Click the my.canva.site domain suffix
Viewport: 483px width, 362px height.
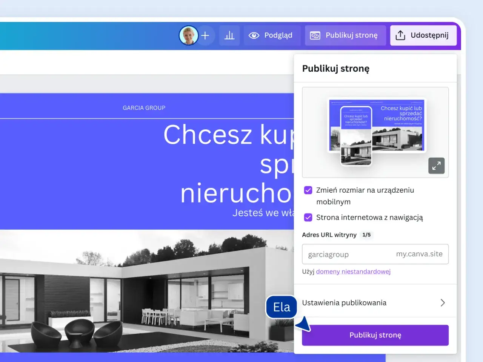[x=419, y=254]
